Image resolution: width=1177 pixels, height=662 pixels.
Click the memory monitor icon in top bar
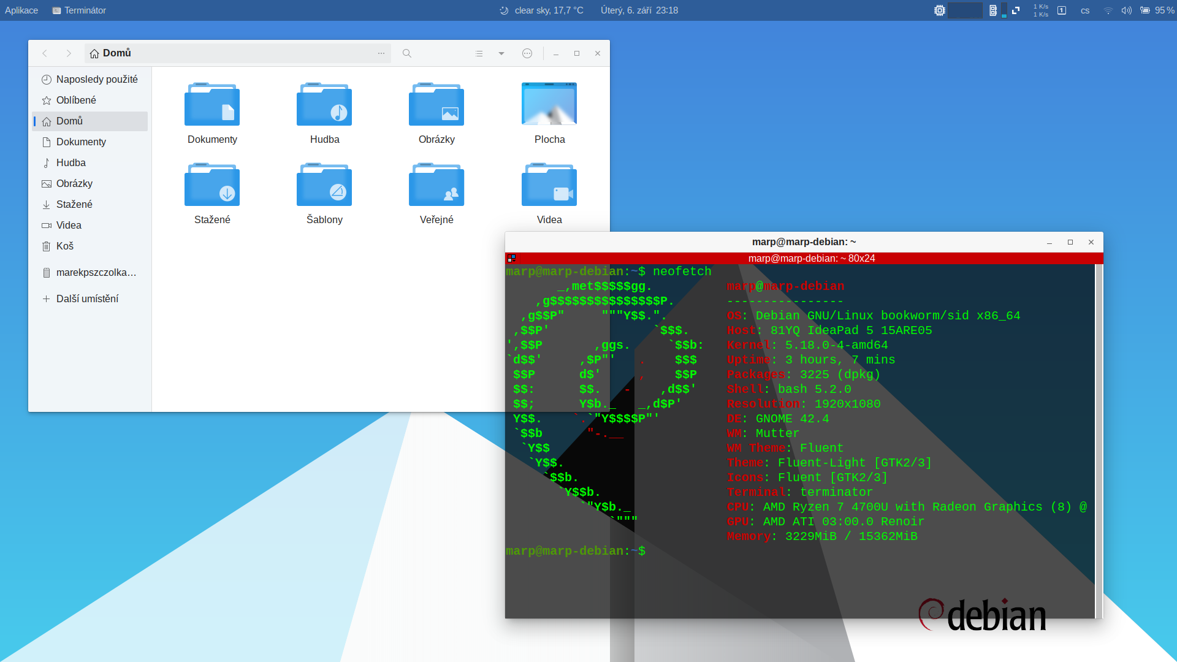pos(993,10)
